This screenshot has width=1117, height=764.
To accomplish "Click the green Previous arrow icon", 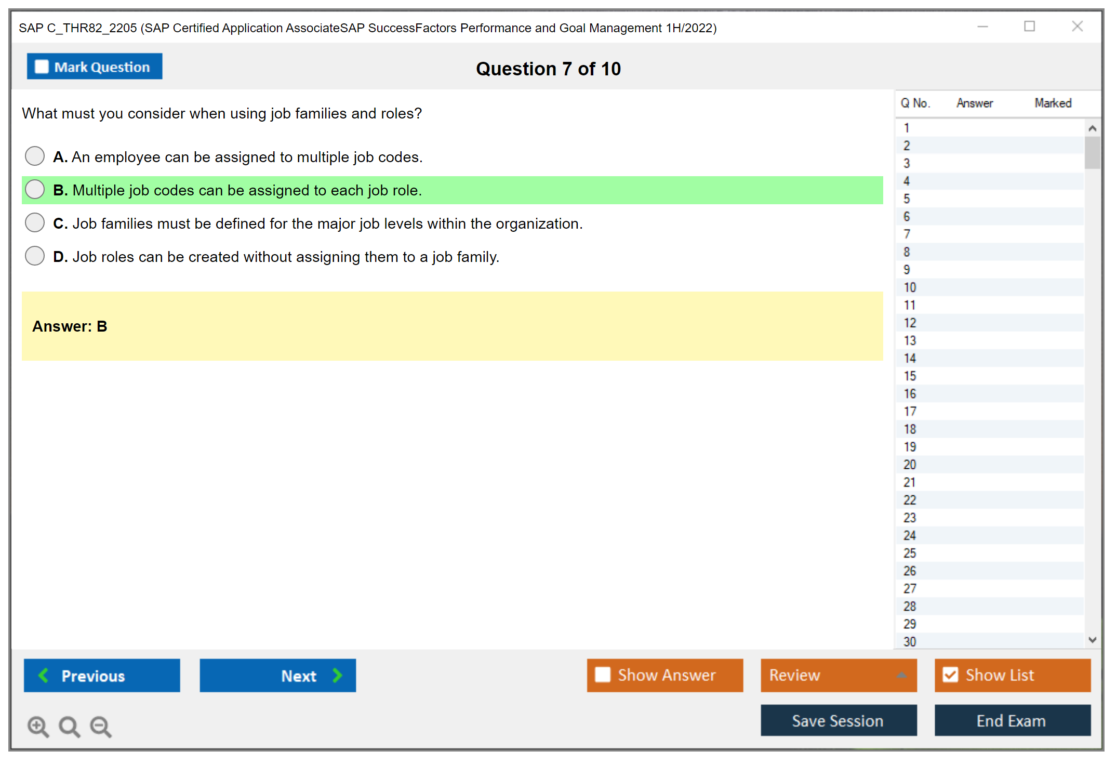I will (x=44, y=675).
